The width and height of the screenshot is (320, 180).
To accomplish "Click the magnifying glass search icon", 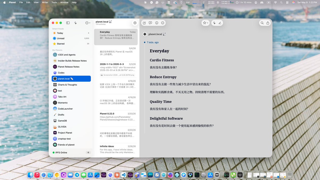I will (262, 23).
